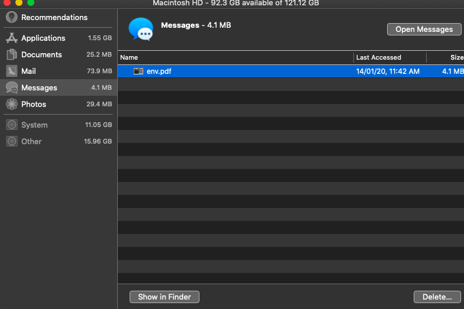Click the Delete... button
Image resolution: width=464 pixels, height=309 pixels.
click(437, 297)
